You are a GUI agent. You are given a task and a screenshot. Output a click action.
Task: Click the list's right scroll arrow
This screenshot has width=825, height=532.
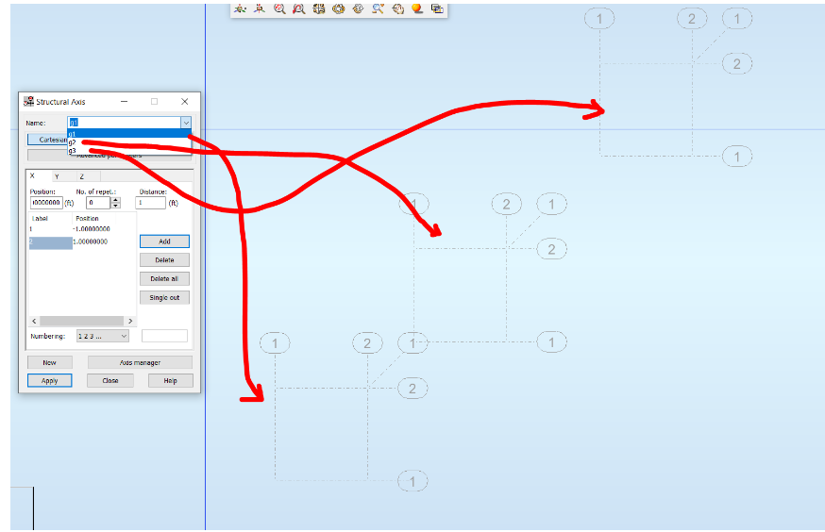[130, 321]
